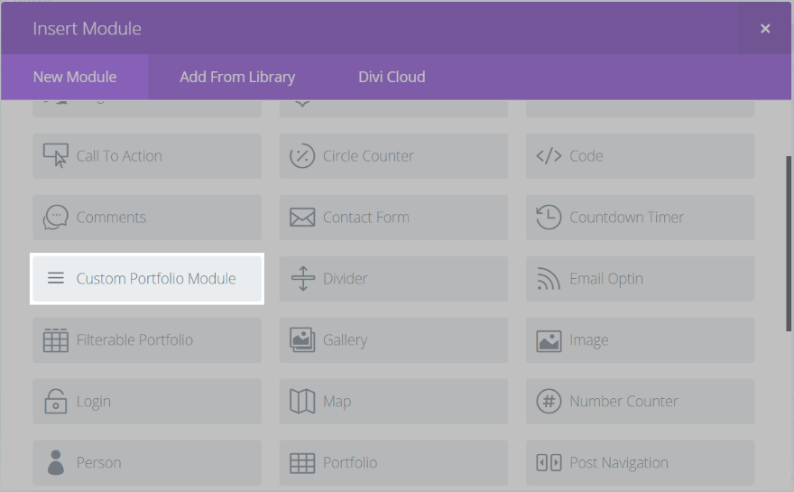Select the Countdown Timer clock icon
Image resolution: width=794 pixels, height=492 pixels.
pos(549,218)
